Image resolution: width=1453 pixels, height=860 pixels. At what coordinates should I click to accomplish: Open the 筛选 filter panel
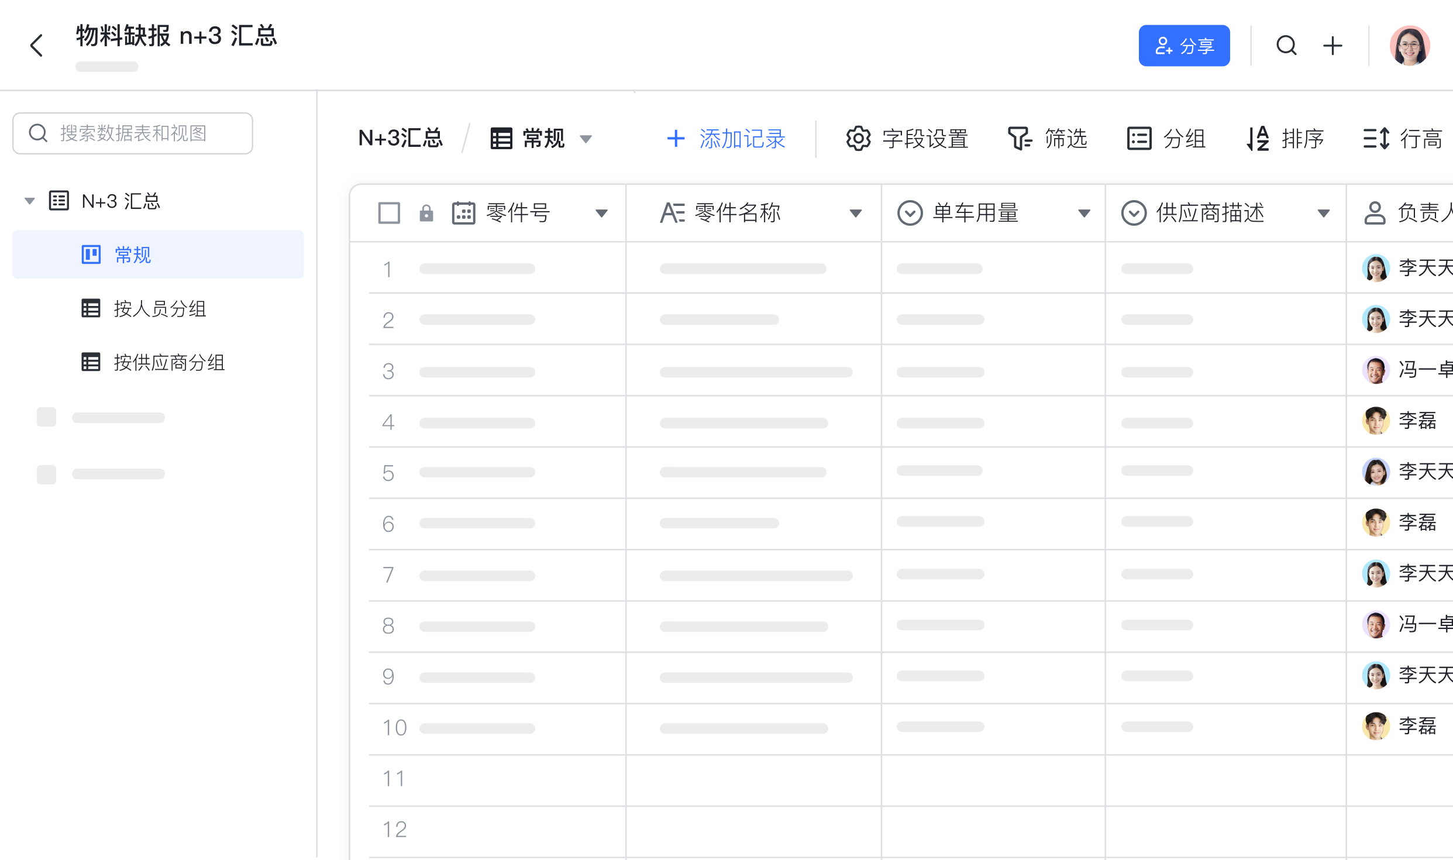pyautogui.click(x=1048, y=139)
